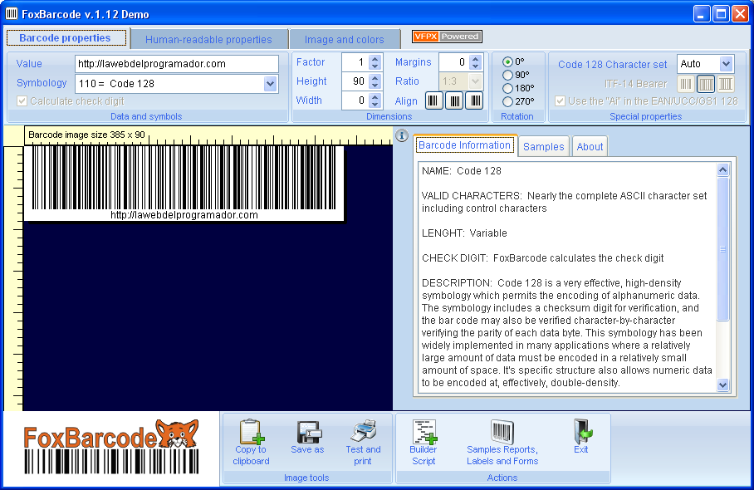Decrease the Margins value
The height and width of the screenshot is (490, 754).
coord(476,66)
